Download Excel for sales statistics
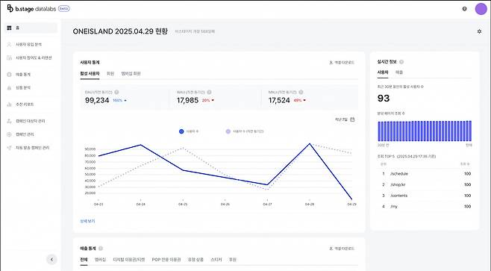 click(342, 249)
